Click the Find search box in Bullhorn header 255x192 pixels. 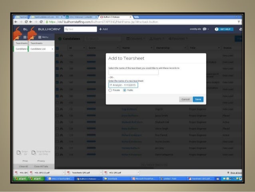[80, 29]
